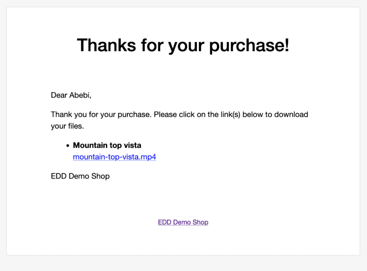Viewport: 367px width, 271px height.
Task: Click the "Dear Abebi," greeting line
Action: point(71,95)
